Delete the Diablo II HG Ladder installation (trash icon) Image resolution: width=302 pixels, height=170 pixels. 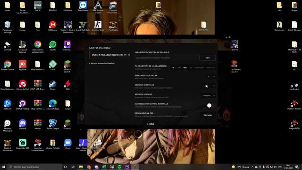tap(129, 55)
